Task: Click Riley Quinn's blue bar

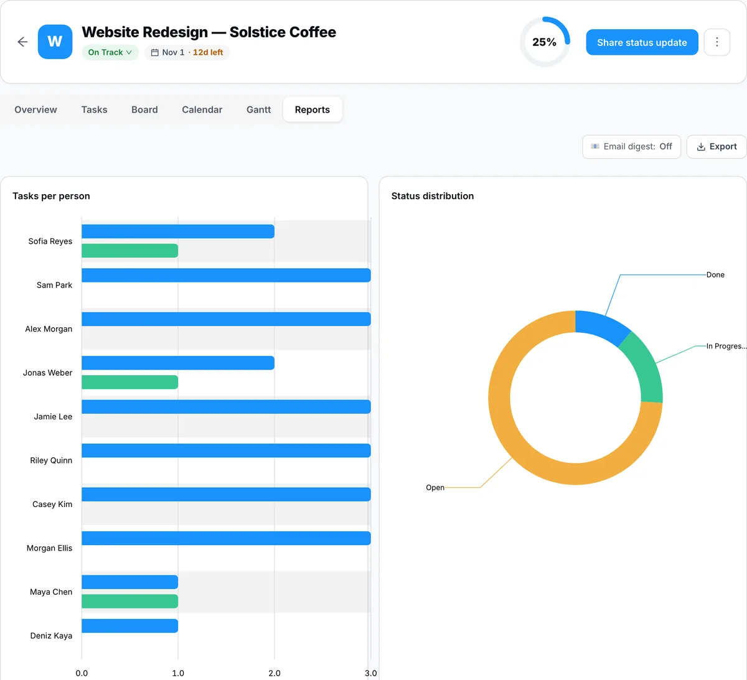Action: pyautogui.click(x=226, y=450)
